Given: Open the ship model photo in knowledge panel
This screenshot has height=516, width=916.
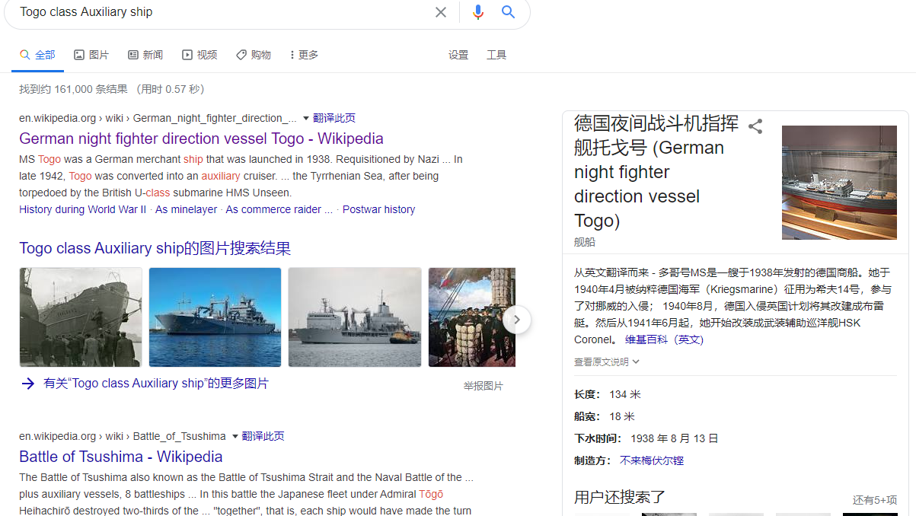Looking at the screenshot, I should tap(839, 183).
